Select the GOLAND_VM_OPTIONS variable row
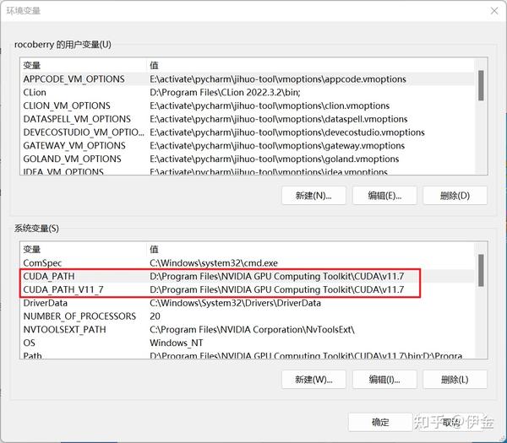The image size is (507, 443). click(247, 159)
